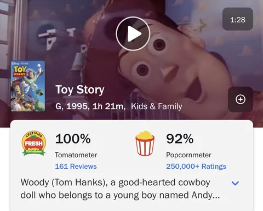The width and height of the screenshot is (263, 211).
Task: Click the 92% Popcornmeter score
Action: [x=180, y=139]
